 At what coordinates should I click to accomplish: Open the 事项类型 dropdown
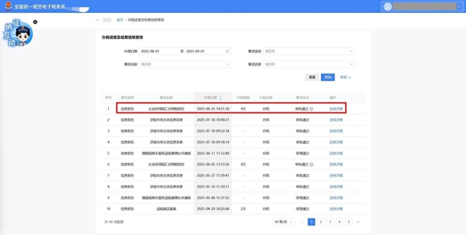[309, 51]
